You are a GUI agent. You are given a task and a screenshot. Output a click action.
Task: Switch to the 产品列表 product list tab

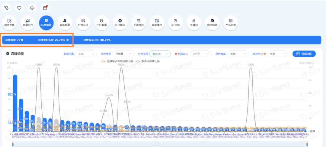point(231,23)
